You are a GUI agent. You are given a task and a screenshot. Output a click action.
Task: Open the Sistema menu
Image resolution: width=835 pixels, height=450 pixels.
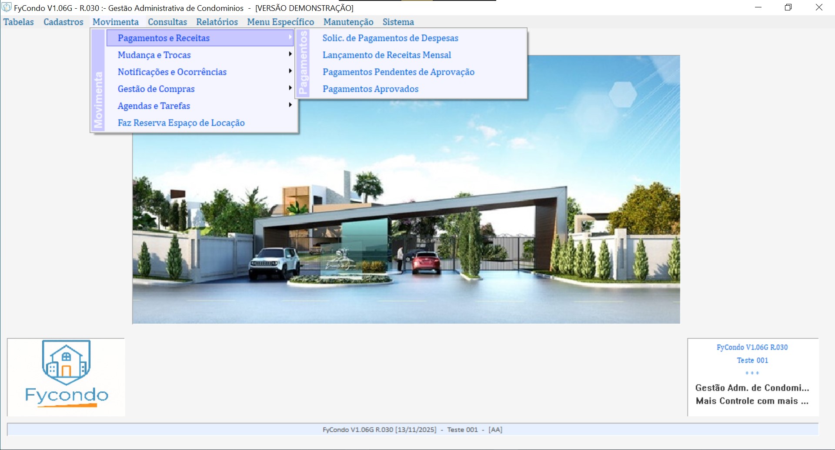(x=398, y=22)
